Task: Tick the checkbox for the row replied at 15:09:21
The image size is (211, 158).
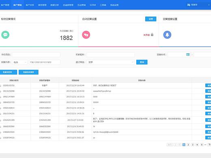Action: point(0,102)
